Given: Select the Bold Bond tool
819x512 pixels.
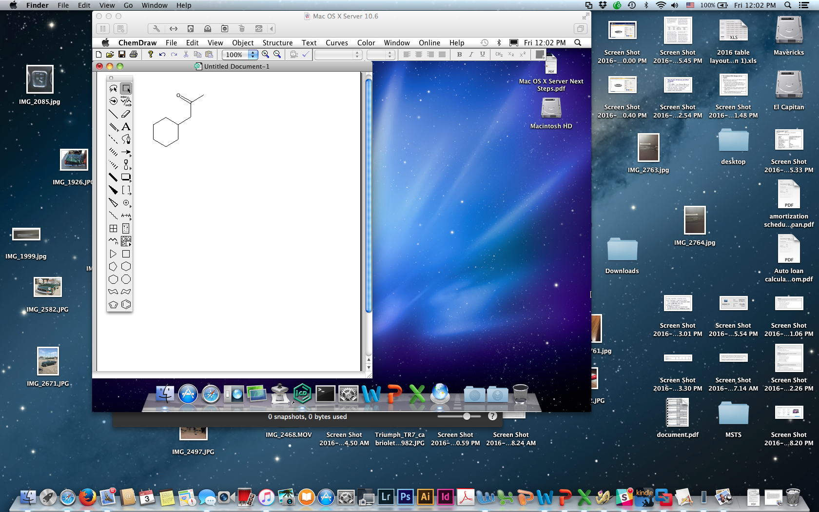Looking at the screenshot, I should coord(113,177).
